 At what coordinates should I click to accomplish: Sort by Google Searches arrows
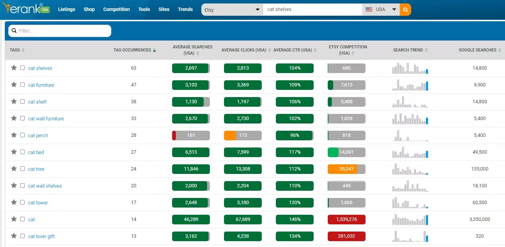click(x=499, y=50)
